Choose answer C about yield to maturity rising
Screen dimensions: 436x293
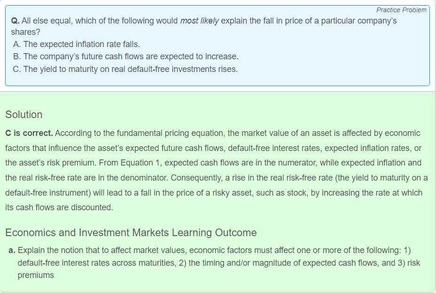coord(125,69)
